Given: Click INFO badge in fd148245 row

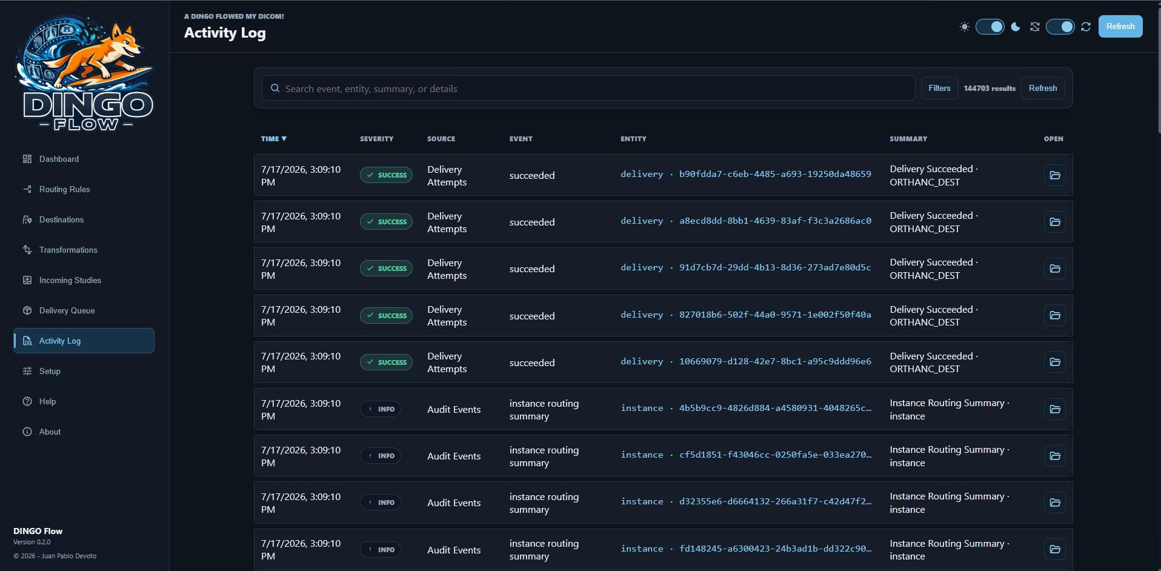Looking at the screenshot, I should click(381, 550).
